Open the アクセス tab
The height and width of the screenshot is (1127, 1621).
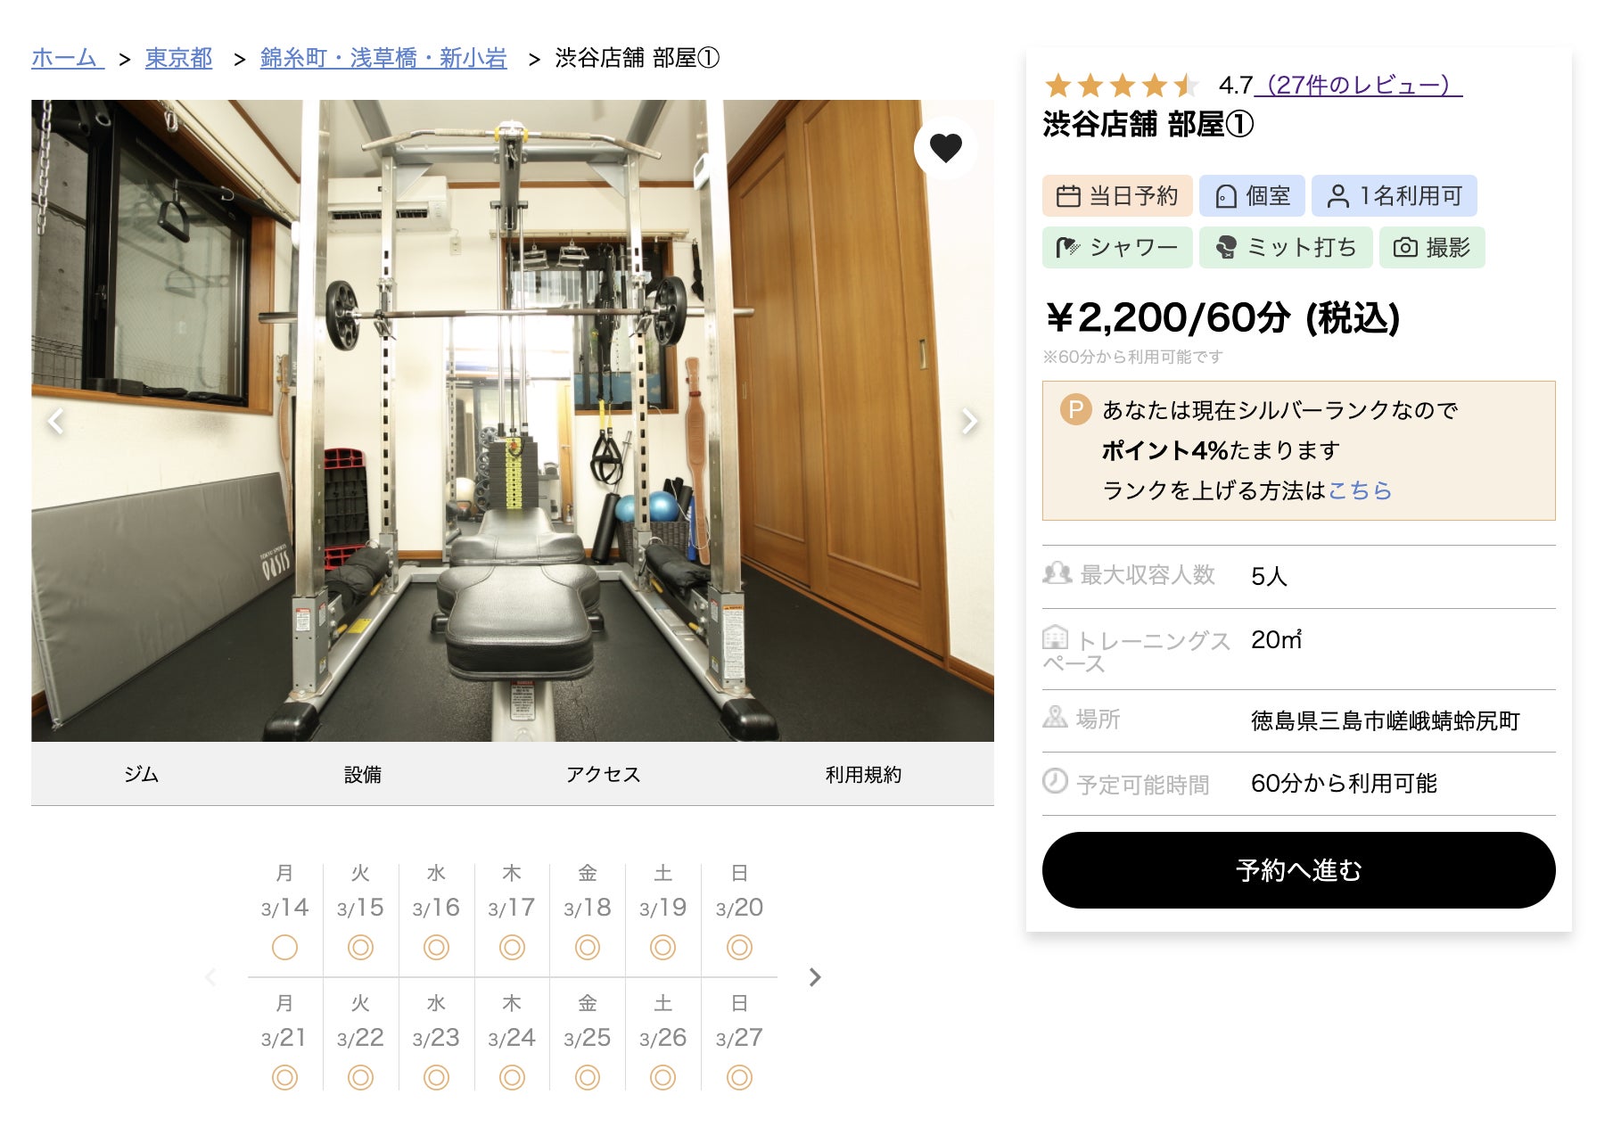[x=604, y=774]
